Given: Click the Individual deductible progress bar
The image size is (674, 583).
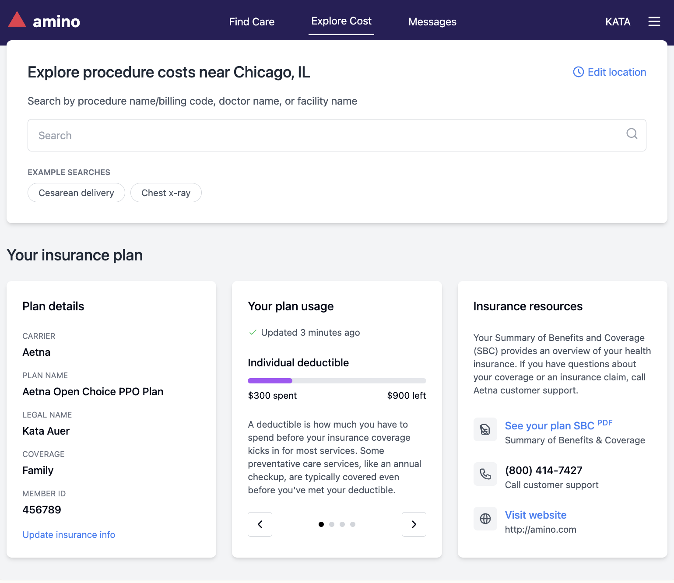Looking at the screenshot, I should (x=337, y=381).
